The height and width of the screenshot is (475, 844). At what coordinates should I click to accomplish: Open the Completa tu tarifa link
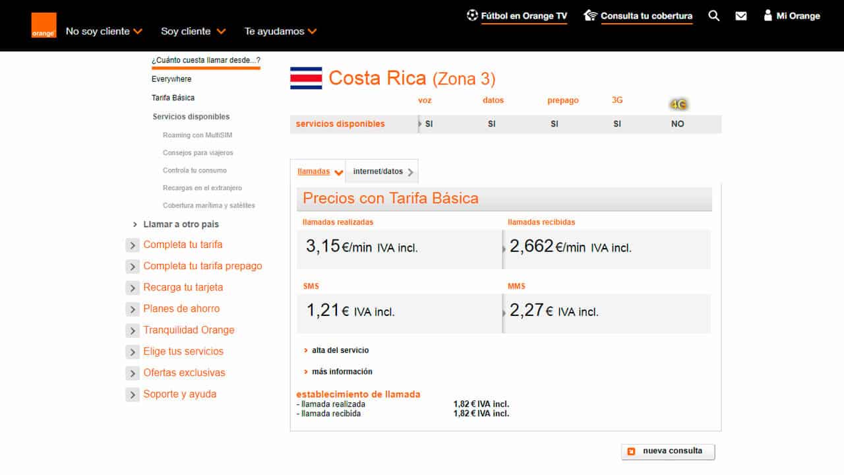tap(183, 245)
